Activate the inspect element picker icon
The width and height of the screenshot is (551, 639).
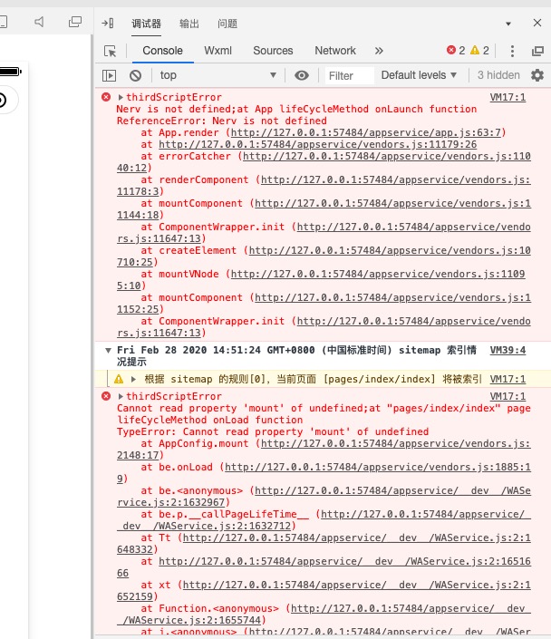point(110,51)
